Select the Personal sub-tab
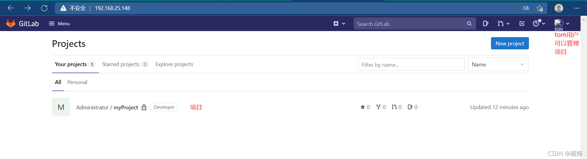587x159 pixels. point(77,82)
